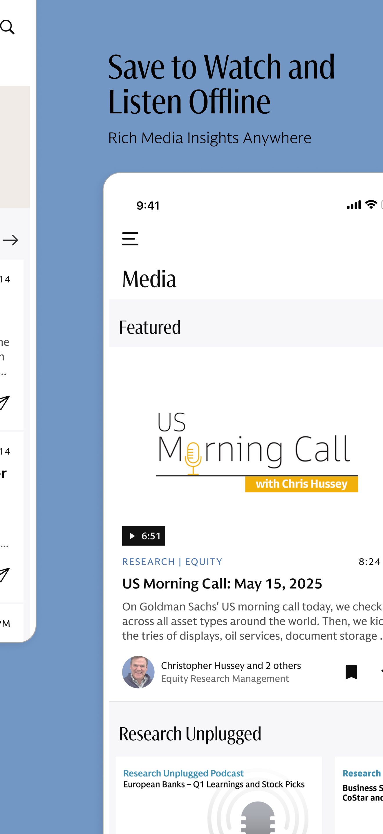383x834 pixels.
Task: Select the Media page title
Action: (x=149, y=279)
